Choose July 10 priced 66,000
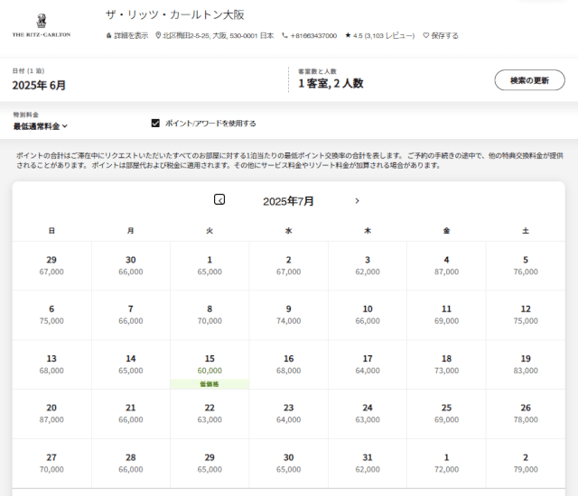Image resolution: width=578 pixels, height=496 pixels. point(368,315)
